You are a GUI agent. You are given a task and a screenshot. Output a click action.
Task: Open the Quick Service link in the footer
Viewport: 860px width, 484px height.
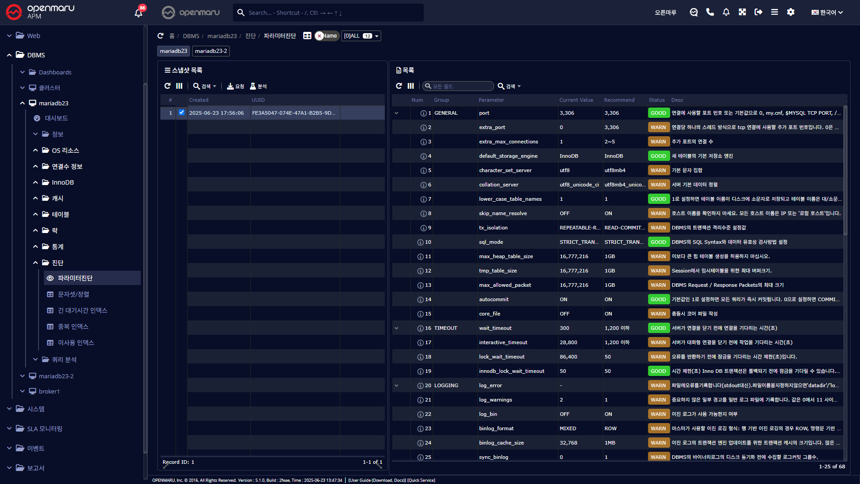pyautogui.click(x=421, y=480)
